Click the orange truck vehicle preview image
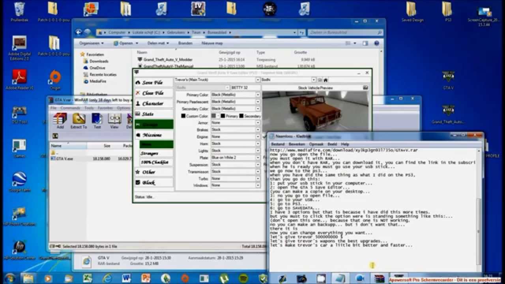Viewport: 505px width, 284px height. pos(315,111)
